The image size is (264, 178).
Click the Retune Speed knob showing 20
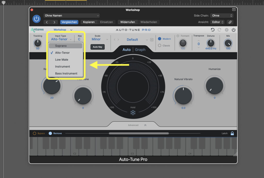tap(52, 86)
